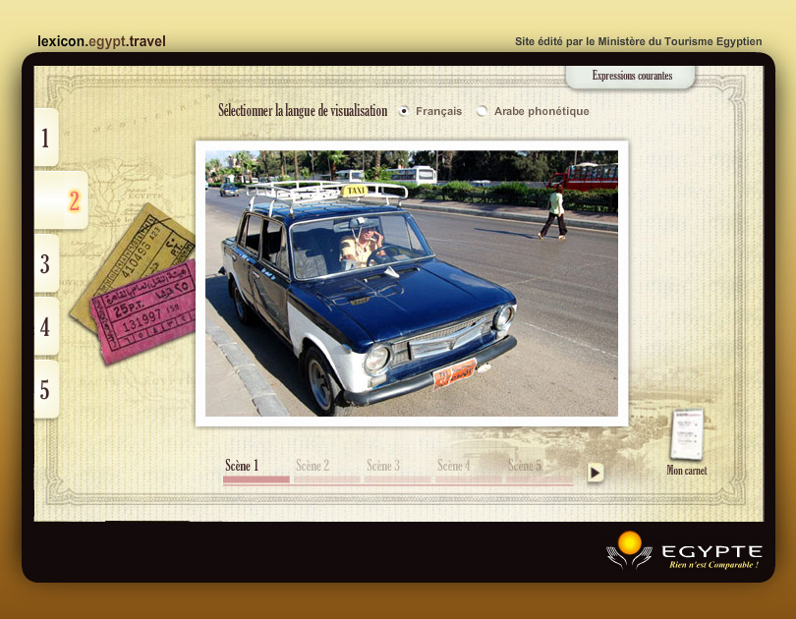Click the Egypte sun logo
Viewport: 796px width, 619px height.
pos(629,550)
